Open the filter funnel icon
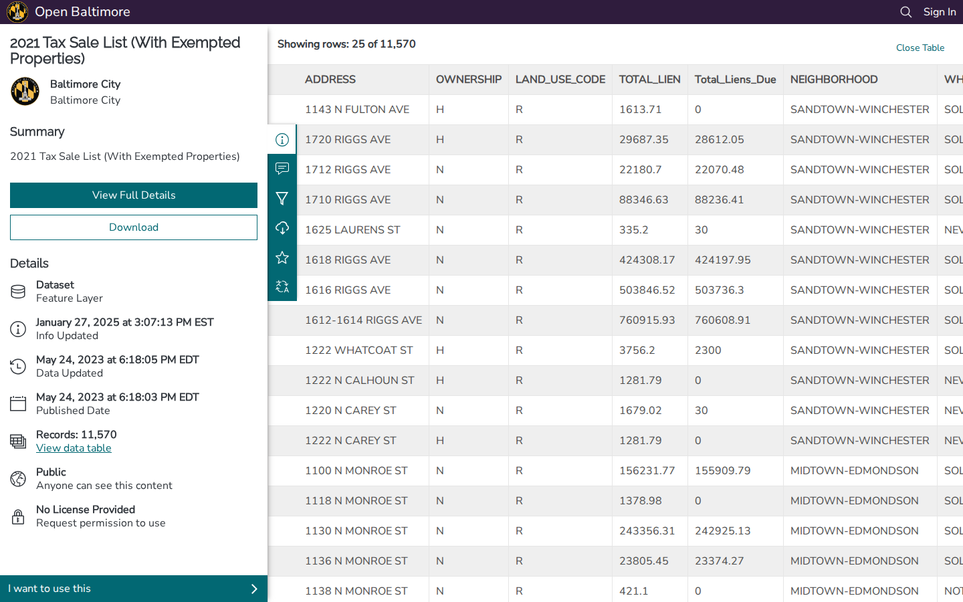The height and width of the screenshot is (602, 963). [282, 199]
